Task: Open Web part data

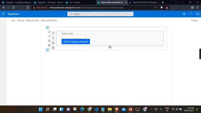Action: (x=32, y=20)
